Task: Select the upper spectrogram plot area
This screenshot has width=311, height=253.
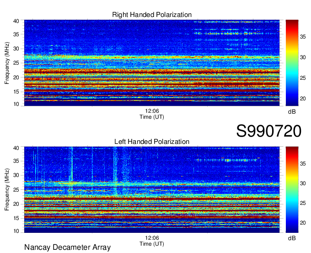Action: click(x=152, y=63)
